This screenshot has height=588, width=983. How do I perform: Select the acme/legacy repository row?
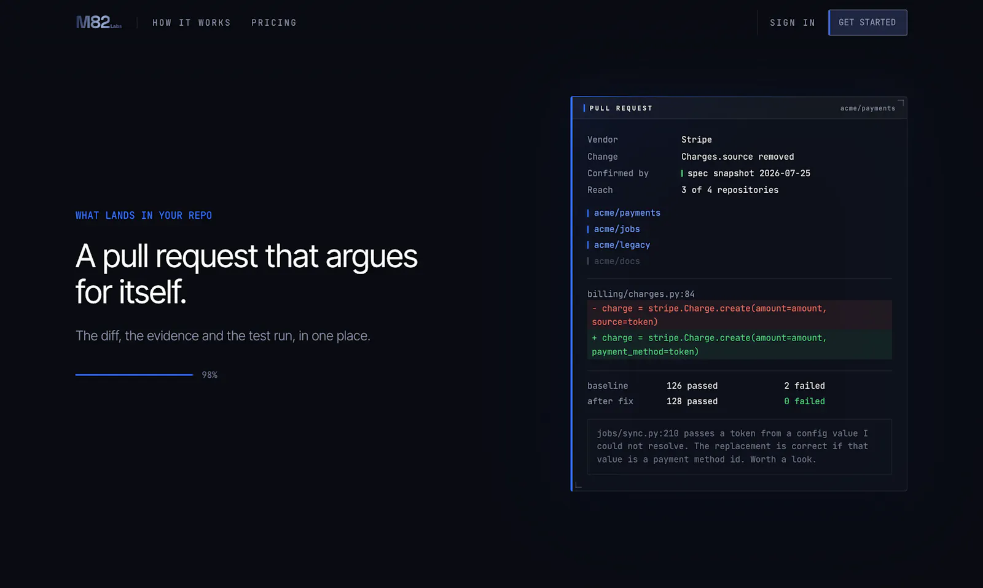coord(619,245)
